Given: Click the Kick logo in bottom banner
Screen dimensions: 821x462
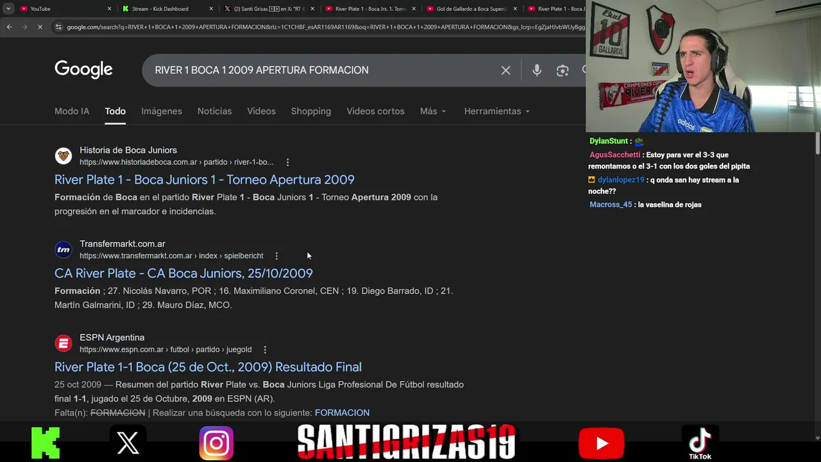Looking at the screenshot, I should [46, 443].
